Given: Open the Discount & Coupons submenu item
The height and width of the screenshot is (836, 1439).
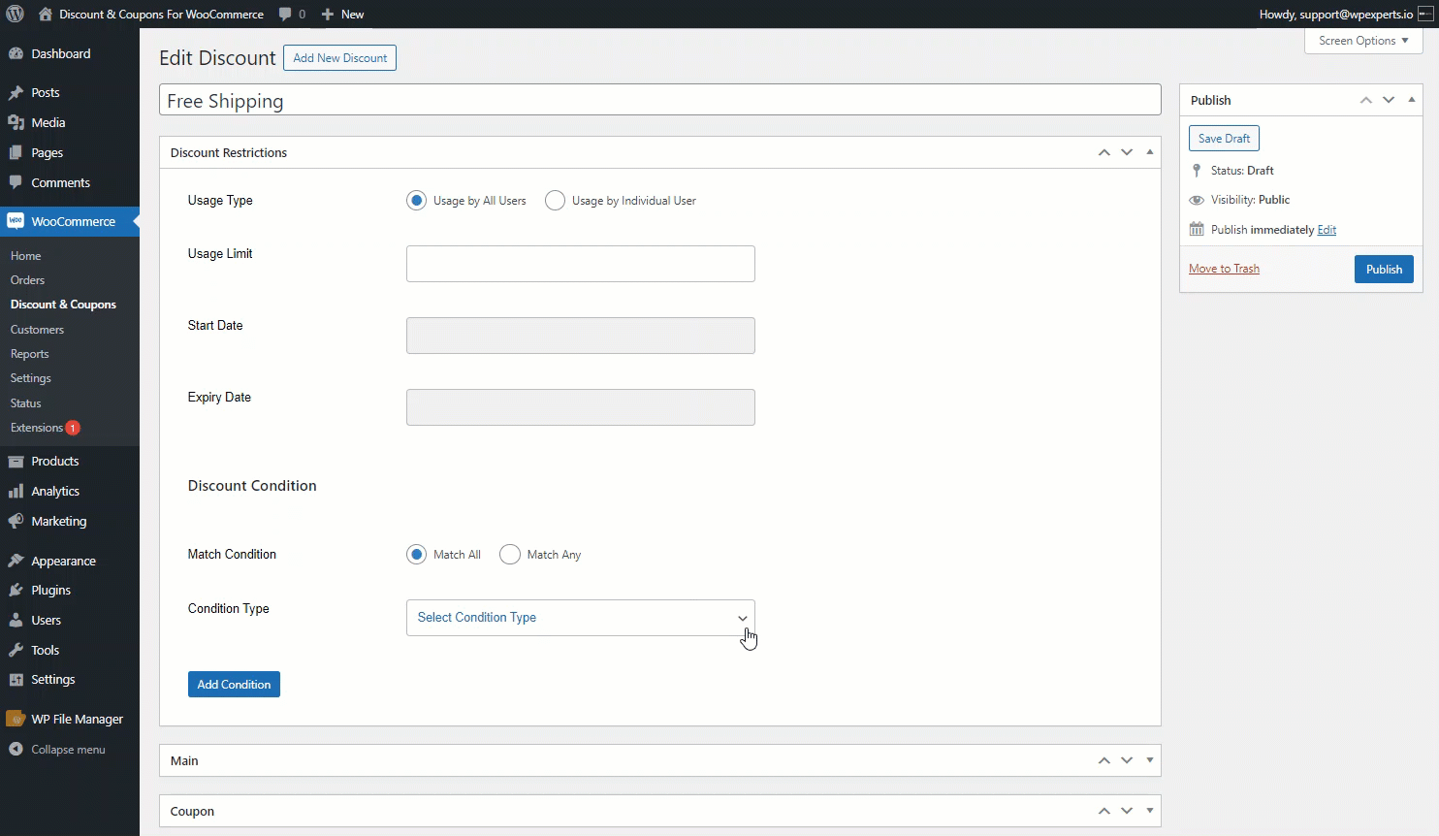Looking at the screenshot, I should [x=63, y=305].
